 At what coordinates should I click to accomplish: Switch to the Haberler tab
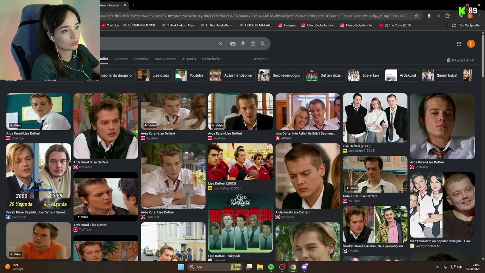point(141,59)
